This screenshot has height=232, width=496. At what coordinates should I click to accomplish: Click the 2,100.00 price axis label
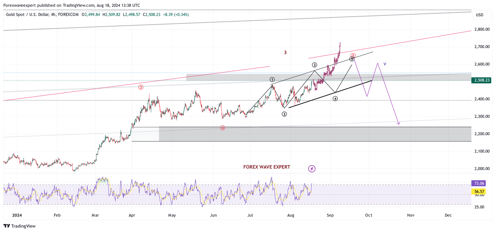(482, 151)
